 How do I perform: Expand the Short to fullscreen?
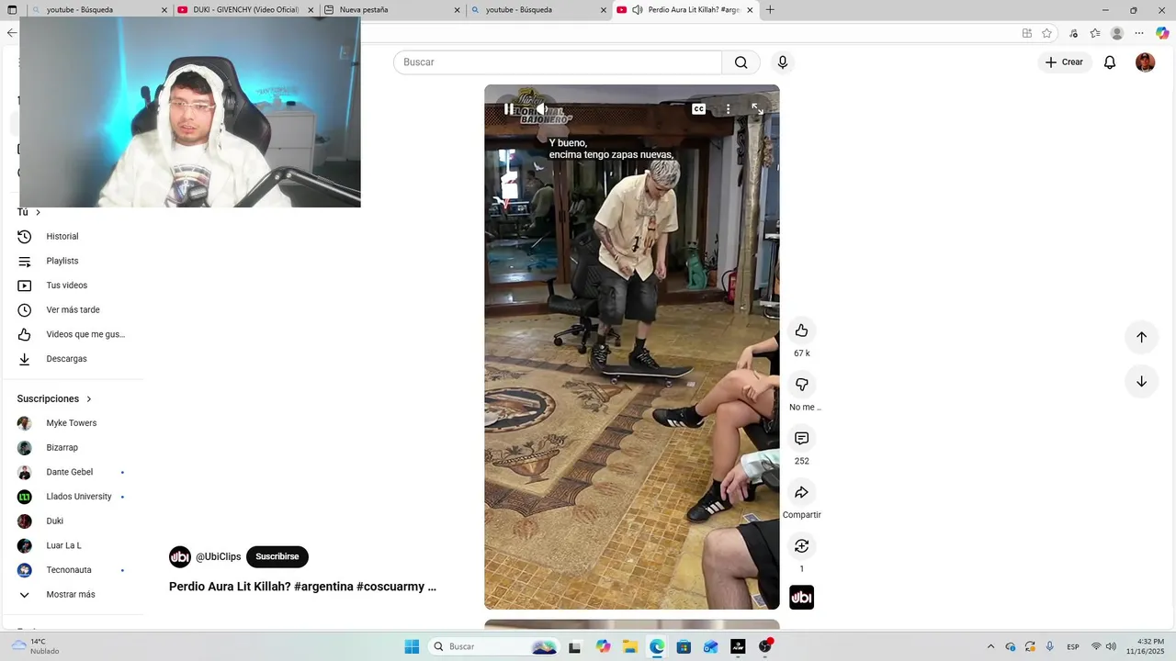click(757, 109)
